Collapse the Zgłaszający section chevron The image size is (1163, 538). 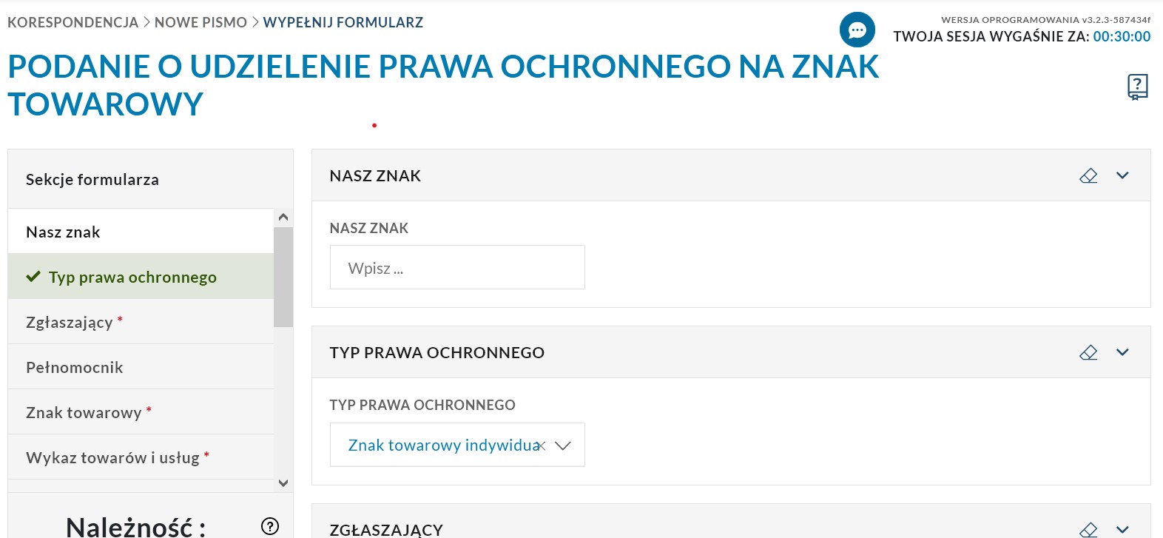tap(1122, 529)
